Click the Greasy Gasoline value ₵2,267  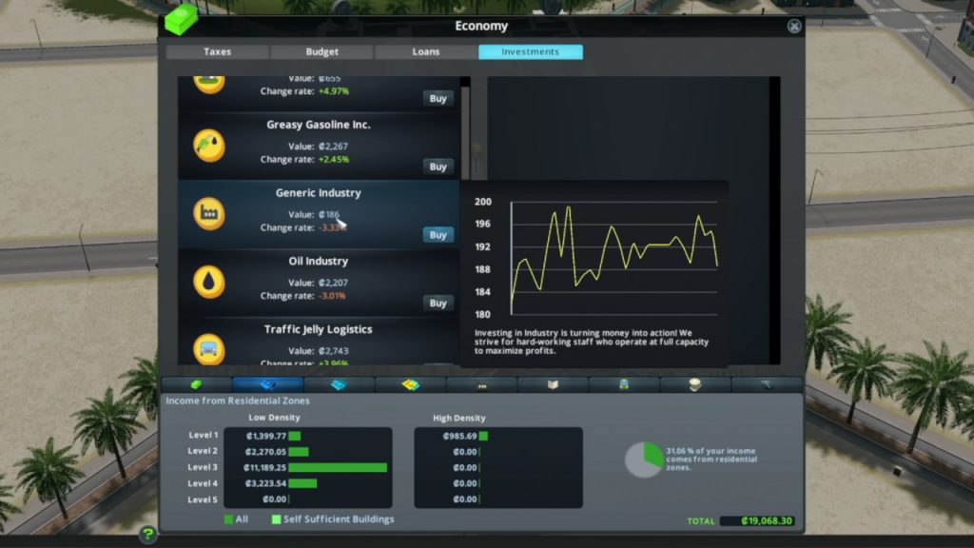tap(333, 147)
